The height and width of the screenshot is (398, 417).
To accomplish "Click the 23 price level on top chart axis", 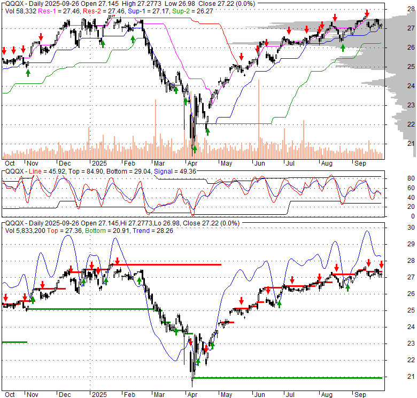I will pyautogui.click(x=411, y=105).
